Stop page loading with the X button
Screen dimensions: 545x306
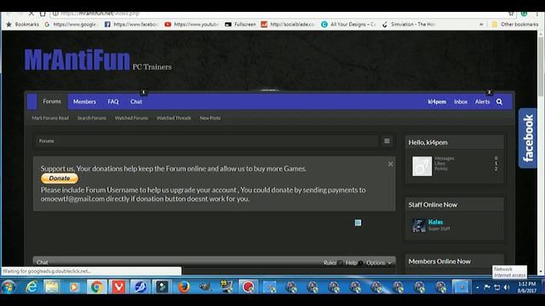tap(32, 14)
